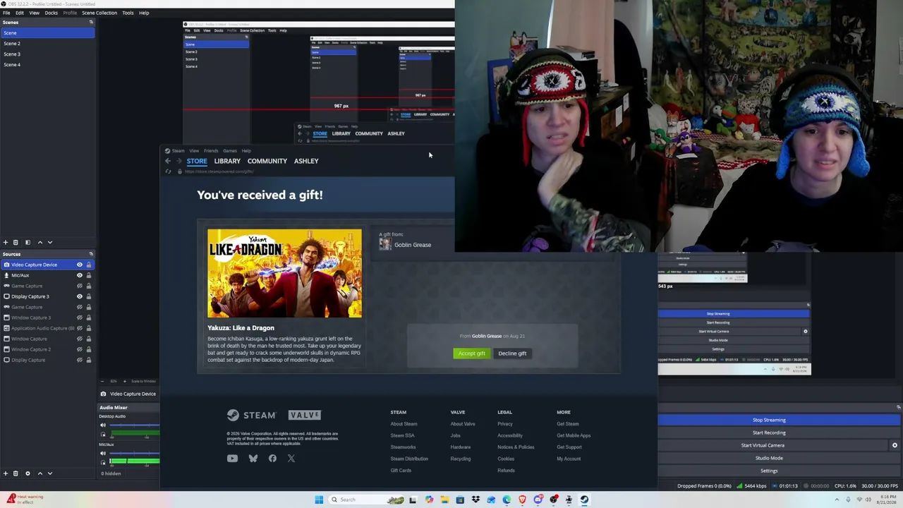This screenshot has height=508, width=903.
Task: Add a new scene in Scenes panel
Action: pyautogui.click(x=6, y=242)
